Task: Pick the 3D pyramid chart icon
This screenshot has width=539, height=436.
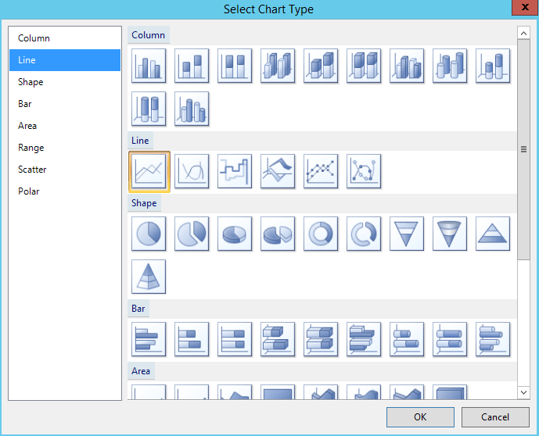Action: [149, 277]
